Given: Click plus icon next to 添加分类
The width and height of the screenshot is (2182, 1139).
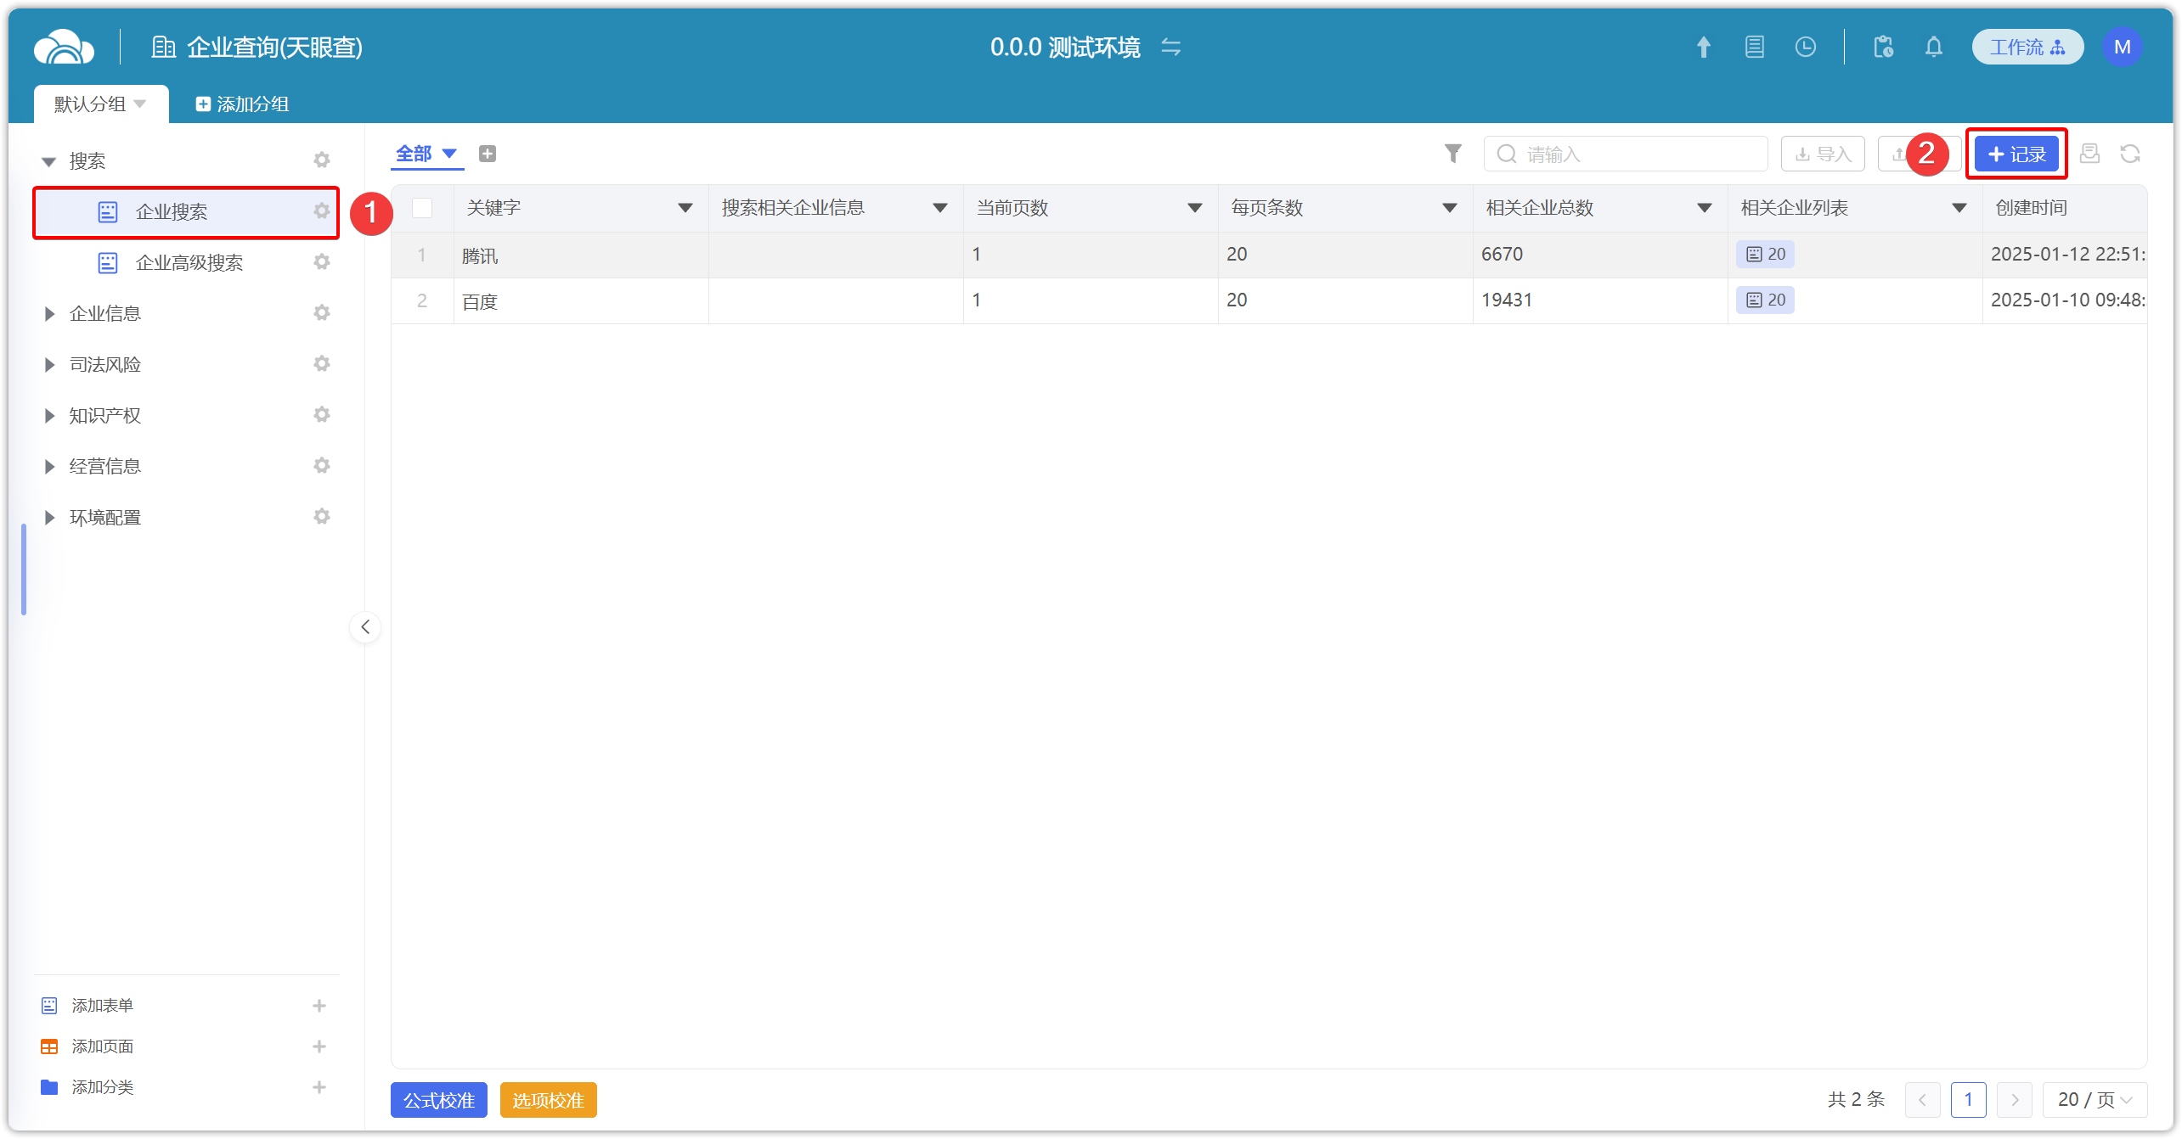Looking at the screenshot, I should tap(319, 1087).
